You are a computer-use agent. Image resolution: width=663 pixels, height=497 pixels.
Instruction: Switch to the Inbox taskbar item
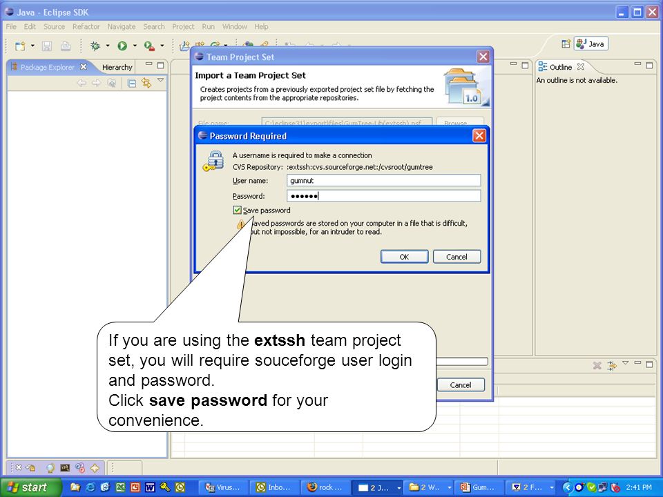point(274,487)
